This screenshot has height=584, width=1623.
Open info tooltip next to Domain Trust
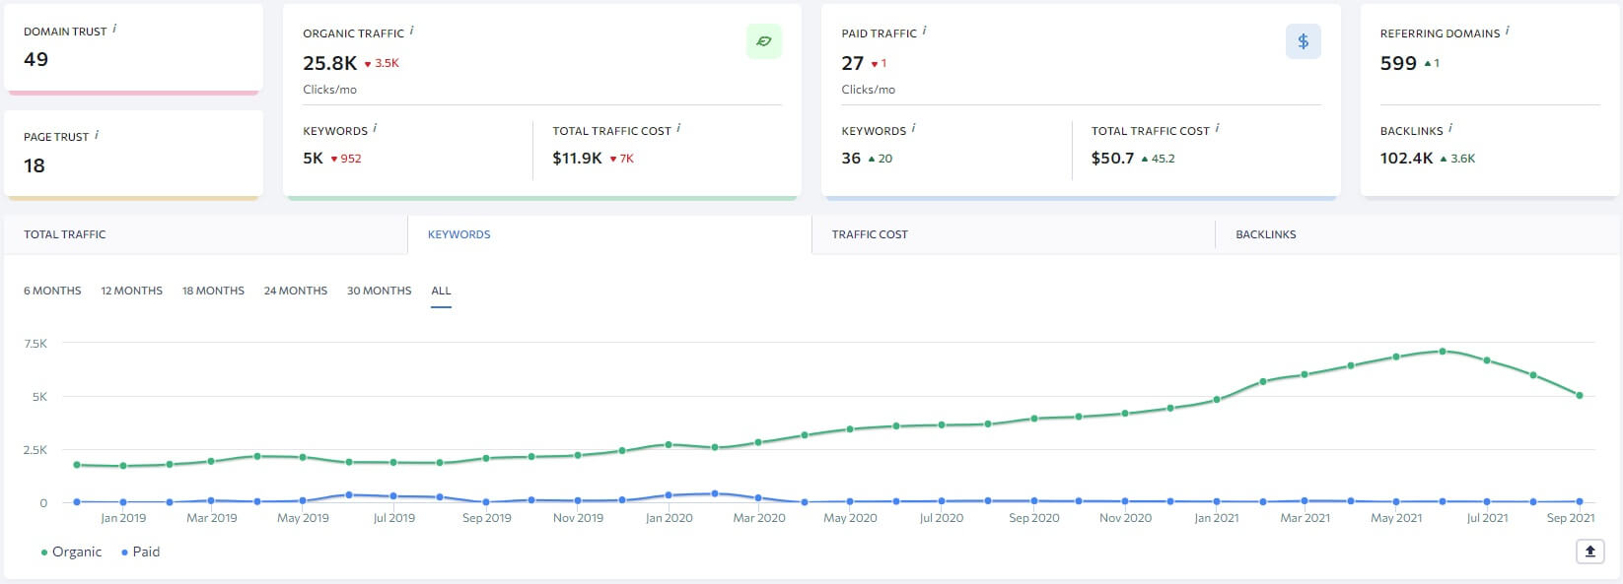click(114, 30)
